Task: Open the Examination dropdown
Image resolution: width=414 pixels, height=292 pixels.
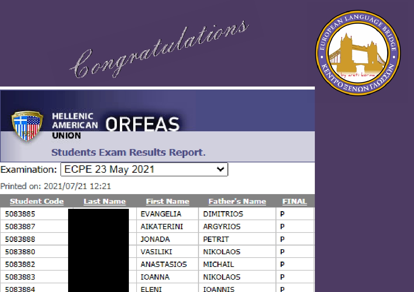Action: [144, 169]
